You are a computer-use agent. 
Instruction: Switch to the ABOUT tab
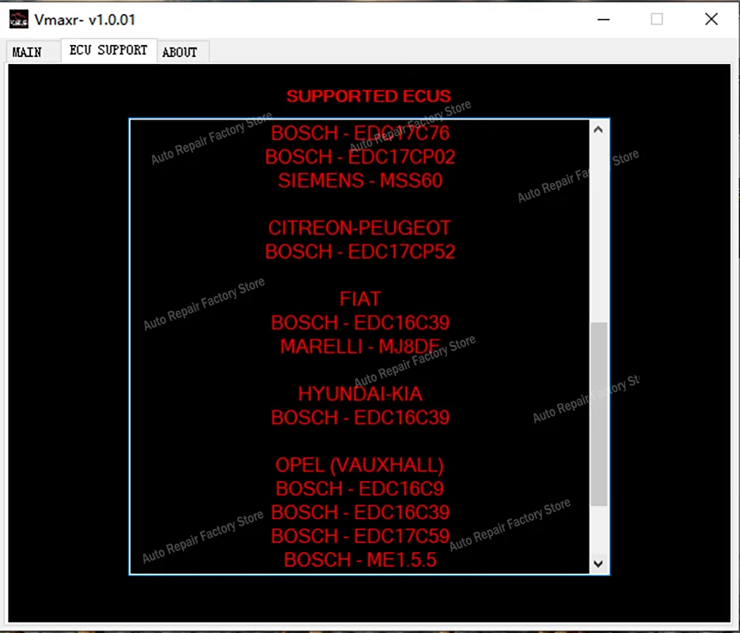point(183,52)
